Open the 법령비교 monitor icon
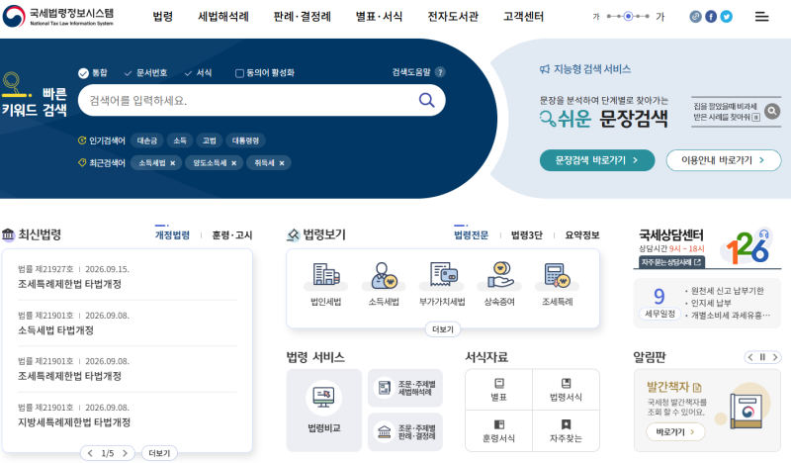The width and height of the screenshot is (791, 463). pos(324,398)
